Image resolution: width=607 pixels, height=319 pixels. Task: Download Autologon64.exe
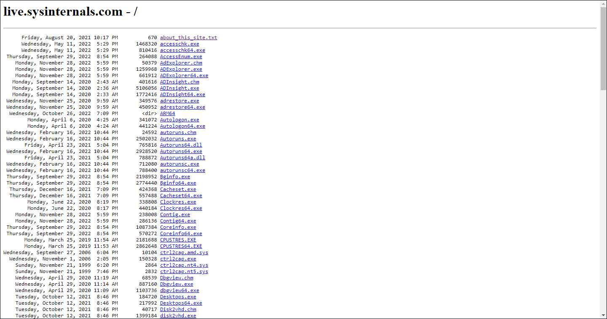tap(182, 126)
